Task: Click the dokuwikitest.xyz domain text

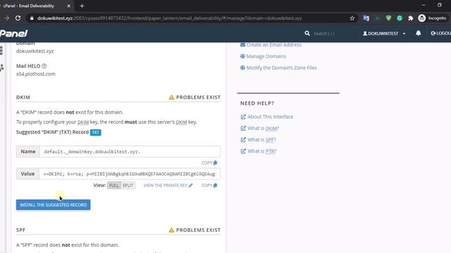Action: click(35, 51)
